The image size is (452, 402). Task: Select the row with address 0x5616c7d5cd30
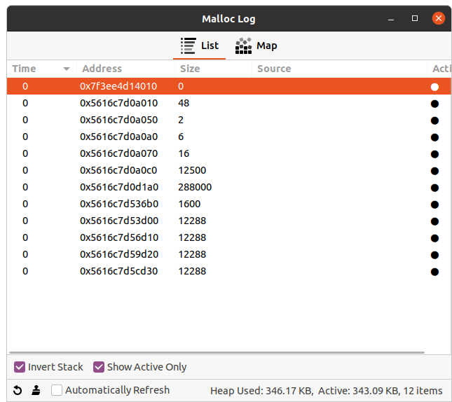[x=229, y=271]
